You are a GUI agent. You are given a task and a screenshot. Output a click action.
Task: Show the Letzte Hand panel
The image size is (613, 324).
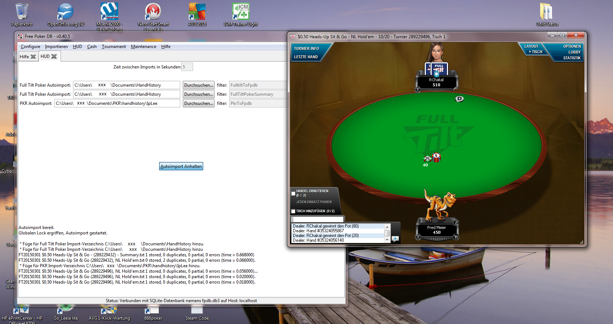pos(306,57)
